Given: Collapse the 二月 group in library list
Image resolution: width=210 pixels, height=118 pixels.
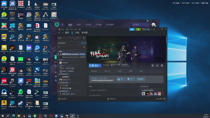Looking at the screenshot, I should click(x=58, y=60).
